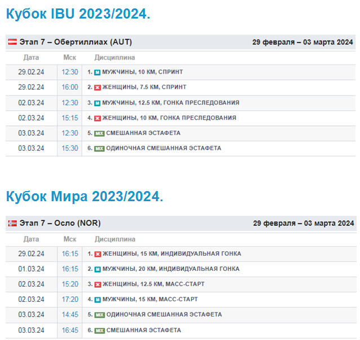Open Женщины, 15 км, индивидуальная гонка
Screen dimensions: 360x340
[x=172, y=253]
